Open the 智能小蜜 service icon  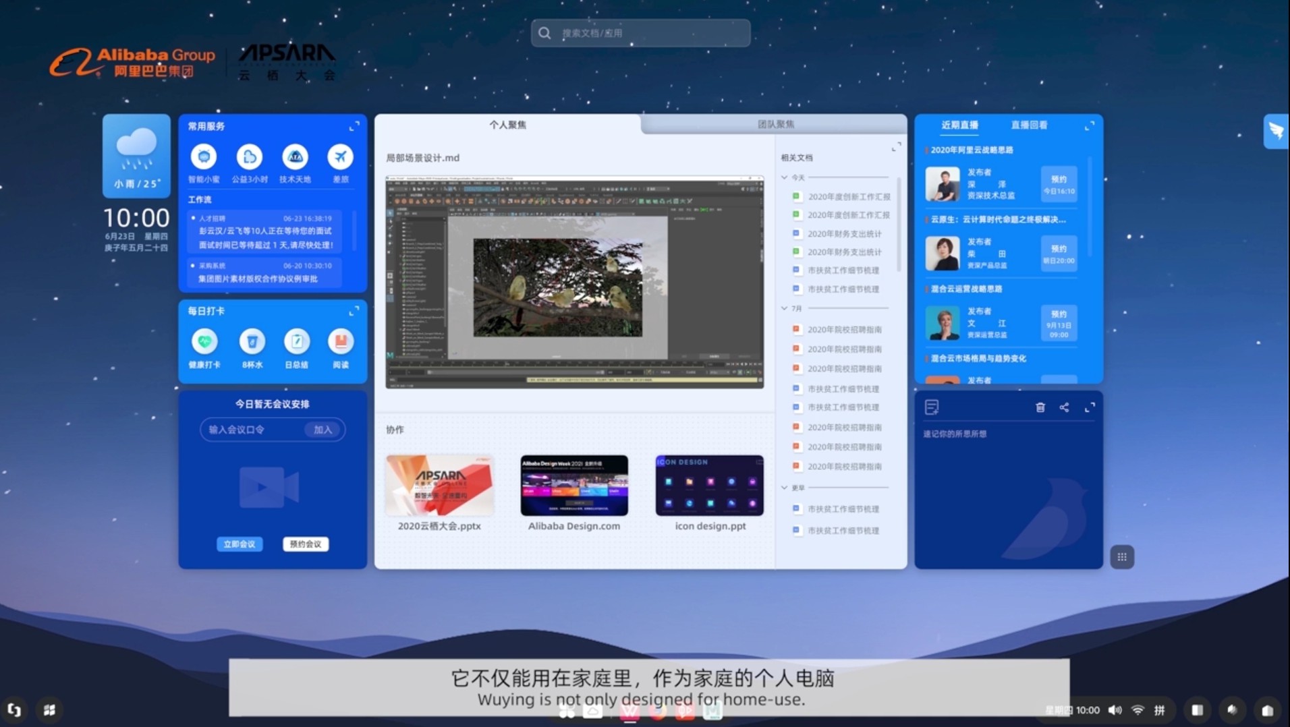[x=204, y=157]
